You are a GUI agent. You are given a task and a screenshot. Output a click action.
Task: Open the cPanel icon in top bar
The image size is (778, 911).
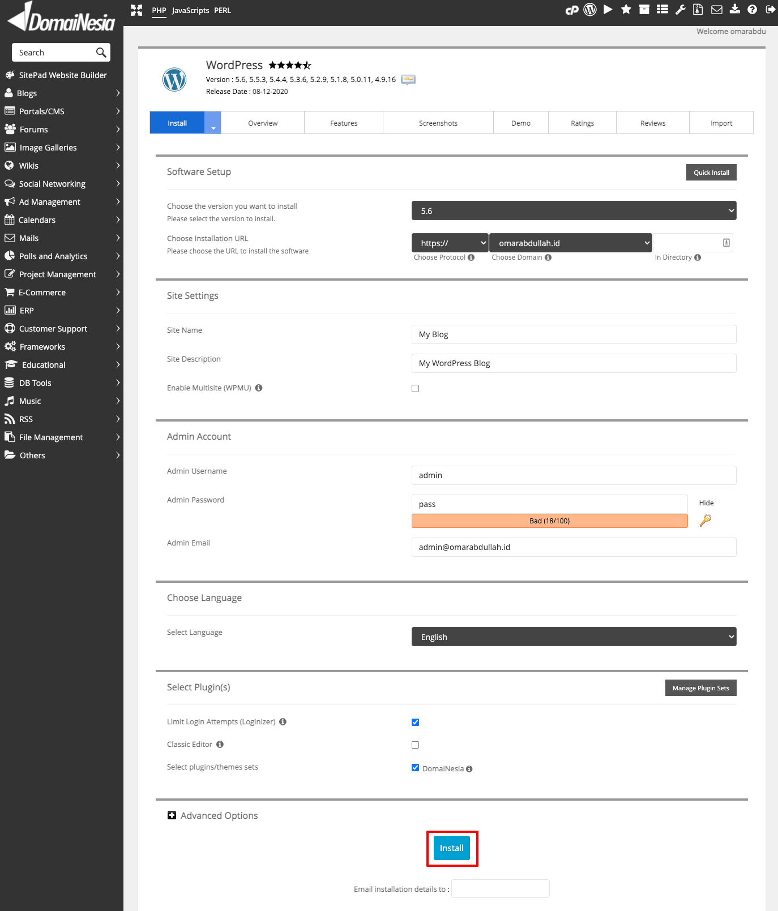click(572, 10)
